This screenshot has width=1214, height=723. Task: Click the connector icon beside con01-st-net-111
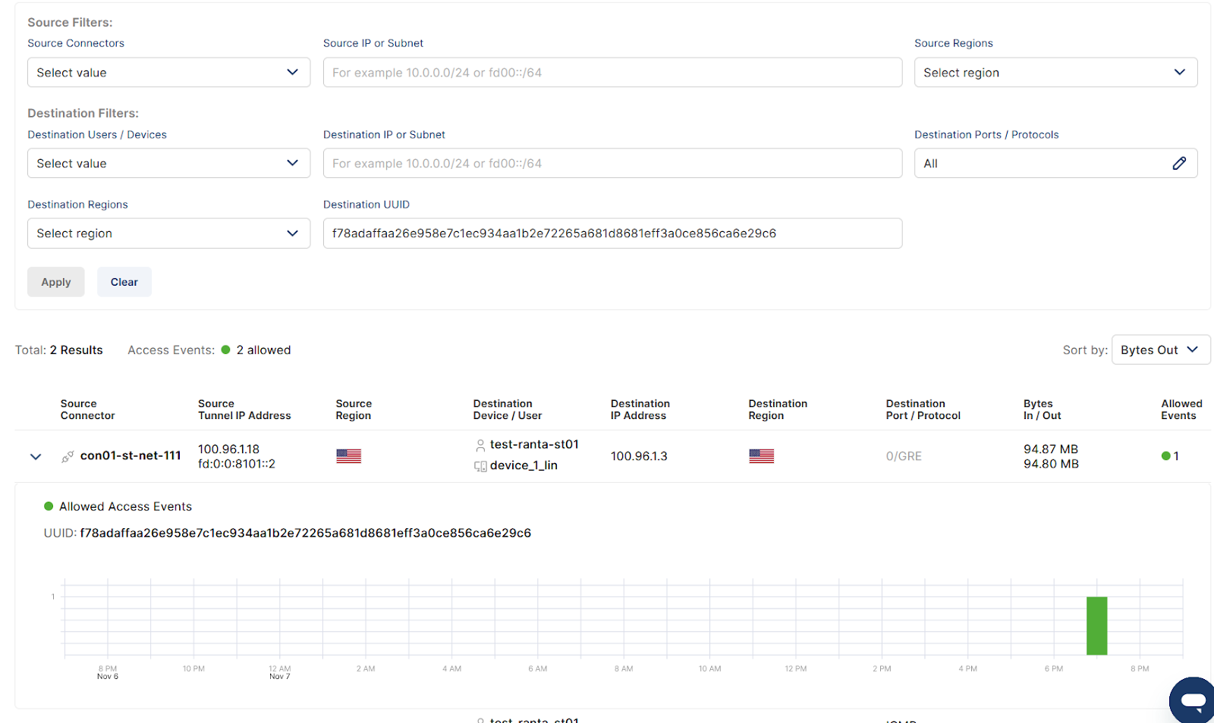[68, 456]
